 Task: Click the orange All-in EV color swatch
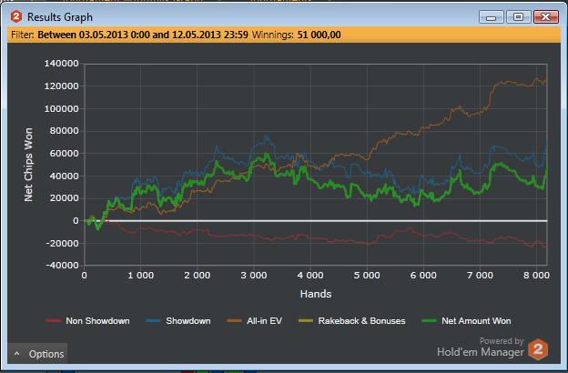pos(234,320)
